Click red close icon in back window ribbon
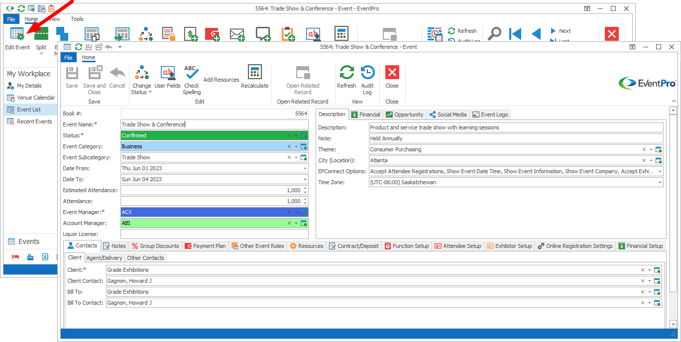Viewport: 681px width, 342px height. click(612, 34)
